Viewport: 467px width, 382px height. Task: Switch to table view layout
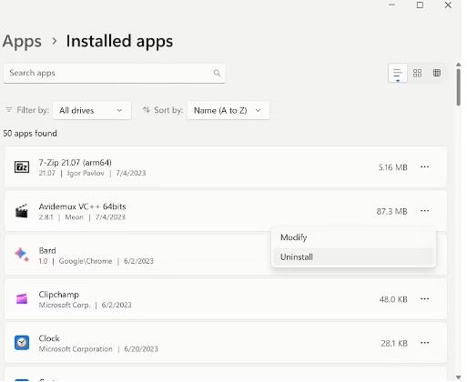(x=437, y=73)
